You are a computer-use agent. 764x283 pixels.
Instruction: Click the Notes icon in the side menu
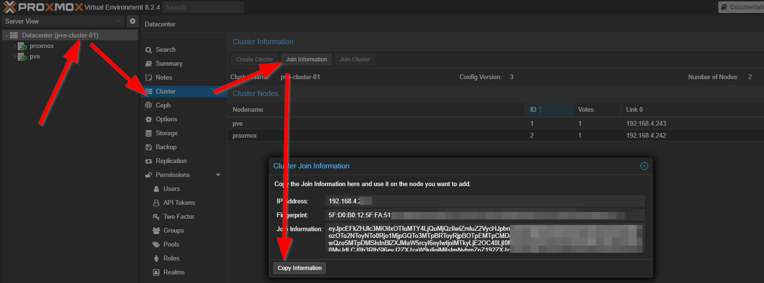click(148, 78)
